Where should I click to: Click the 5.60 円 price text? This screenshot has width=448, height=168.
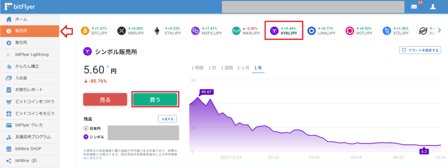point(100,70)
